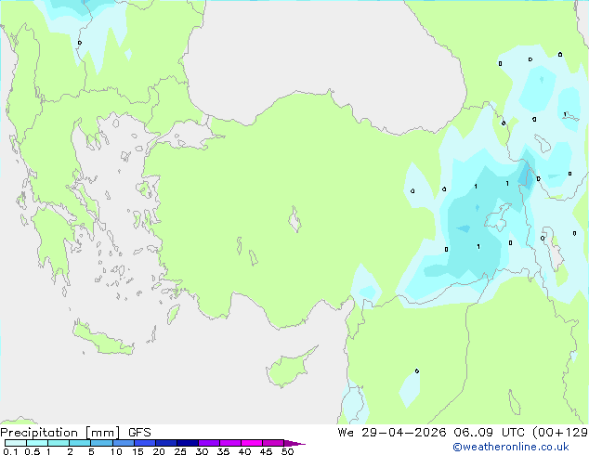The height and width of the screenshot is (455, 589).
Task: Click the 0.5–1 mm legend color swatch
Action: pos(37,443)
